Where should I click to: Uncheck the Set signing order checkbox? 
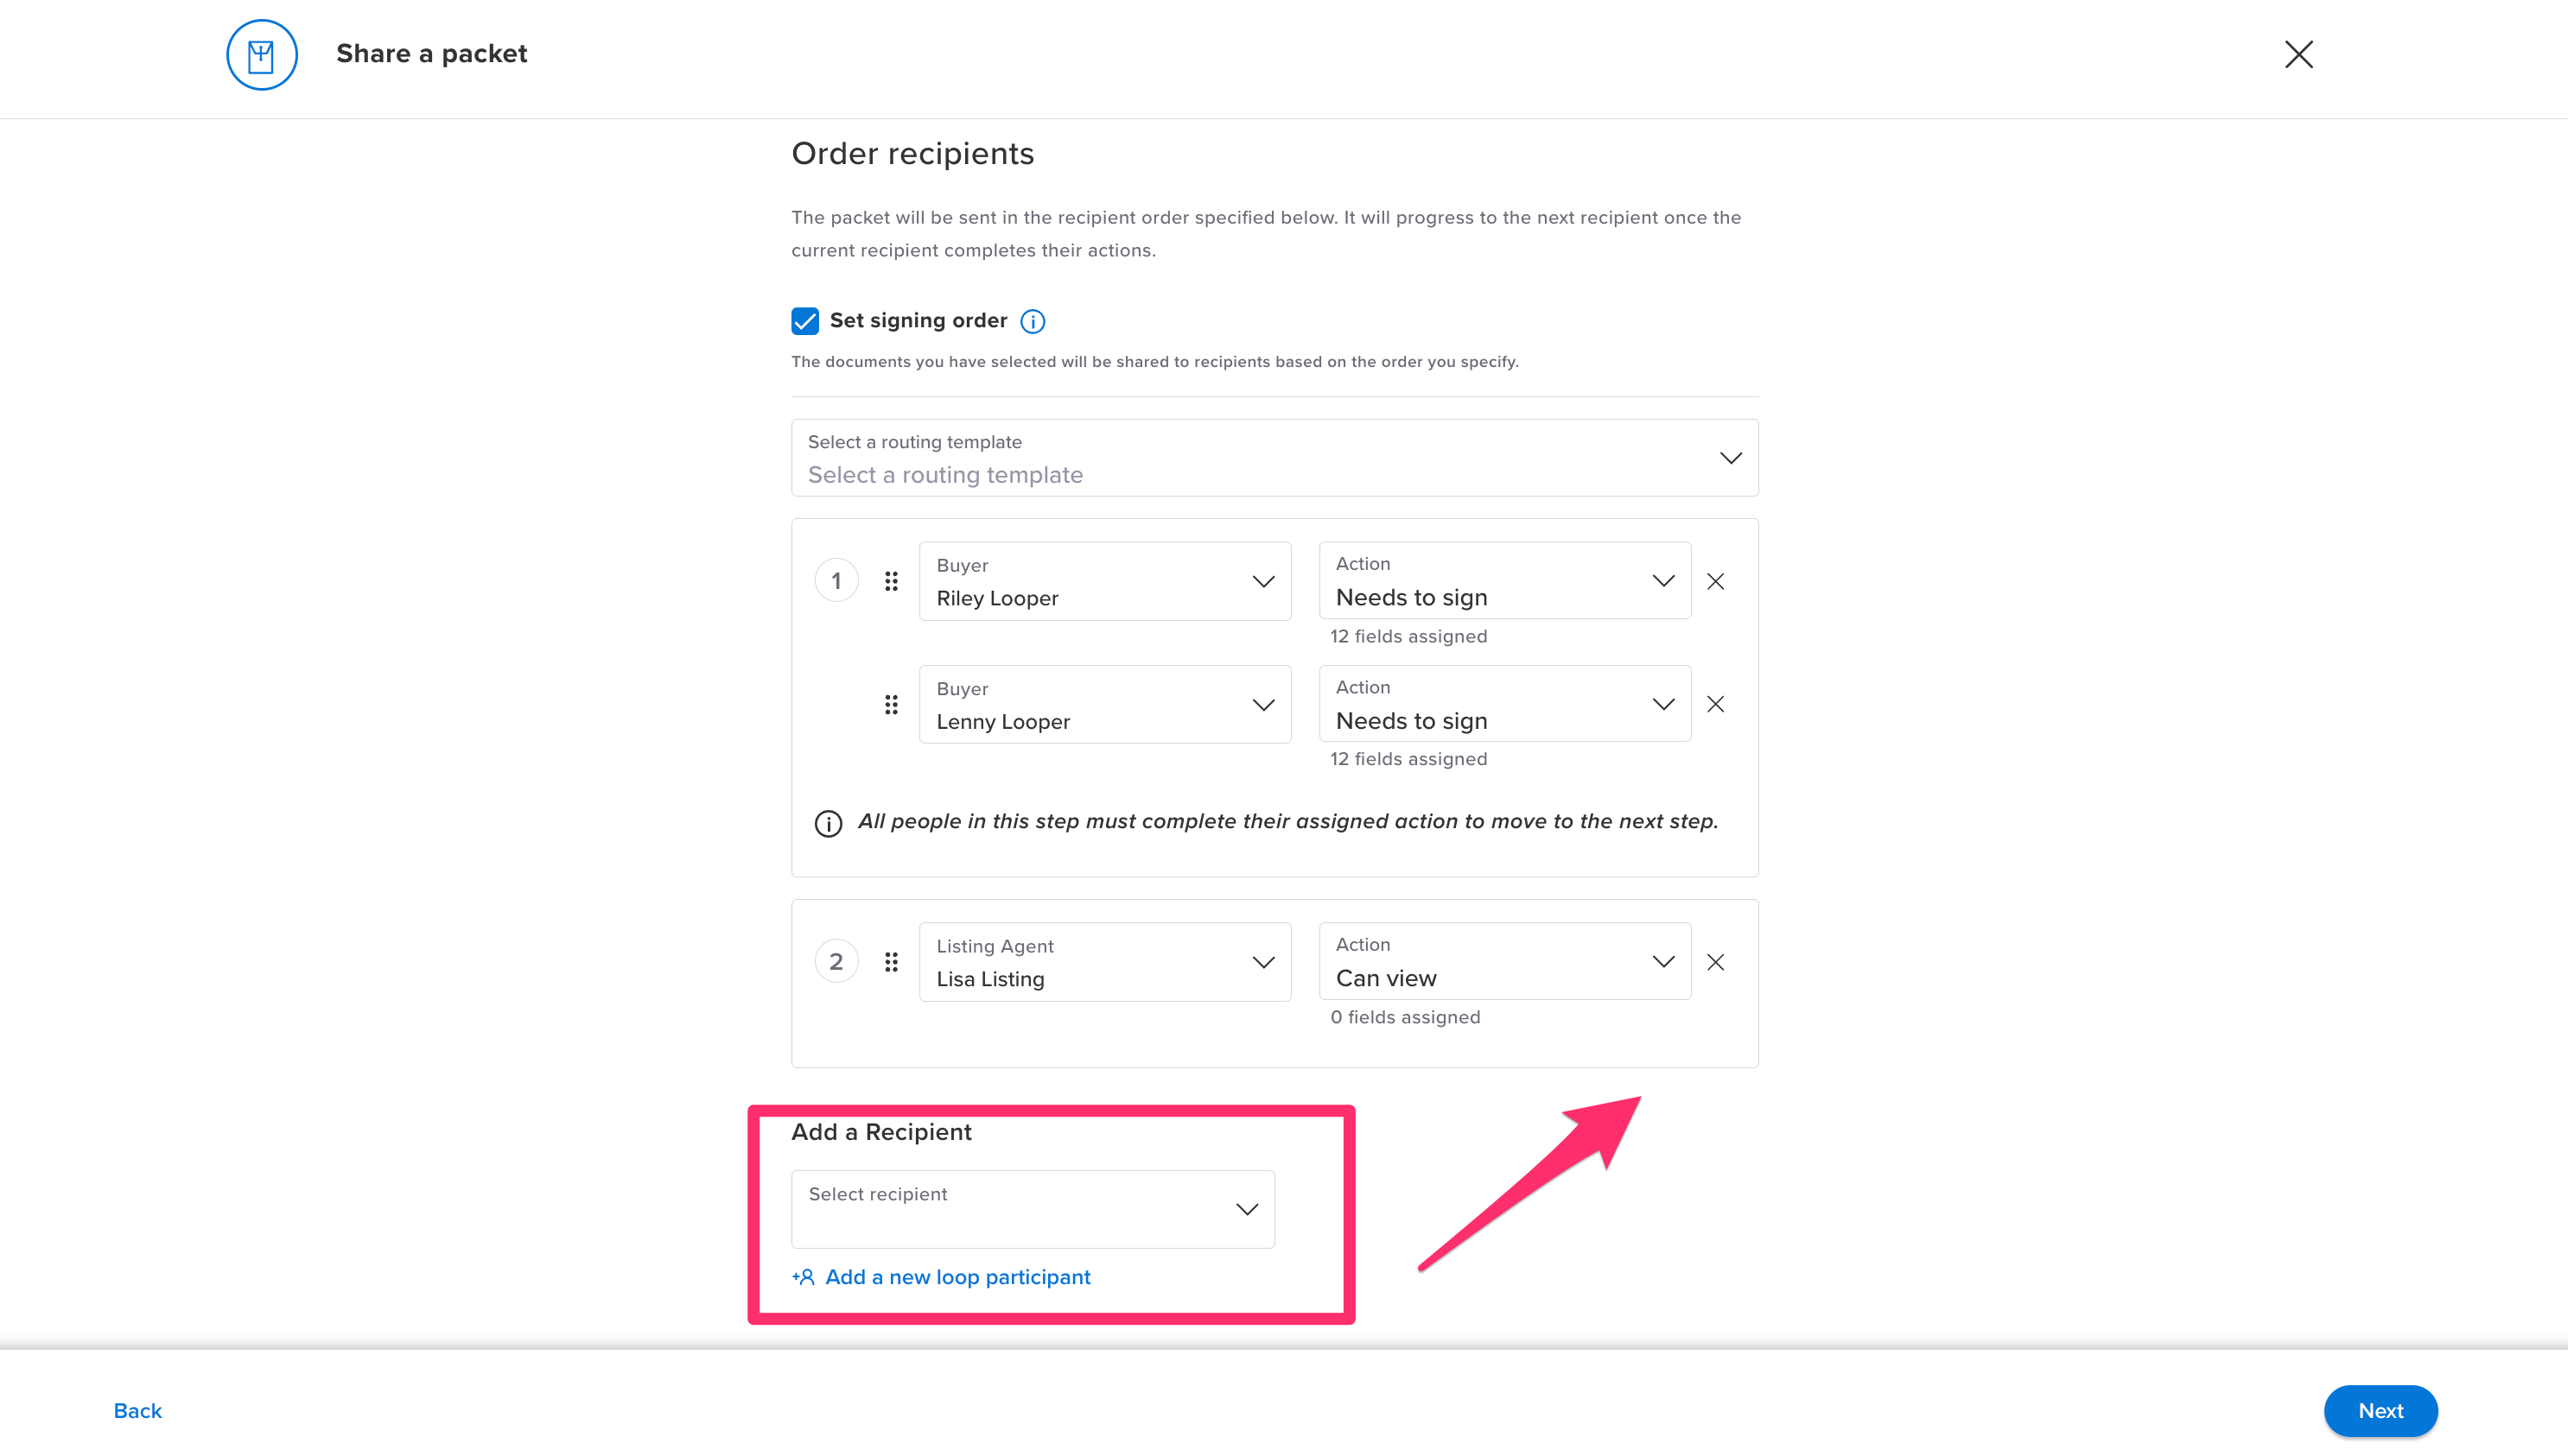click(805, 320)
